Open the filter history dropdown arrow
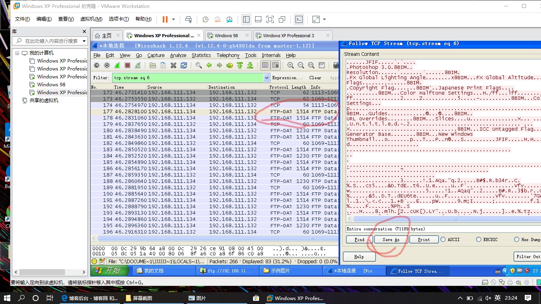 [x=267, y=78]
